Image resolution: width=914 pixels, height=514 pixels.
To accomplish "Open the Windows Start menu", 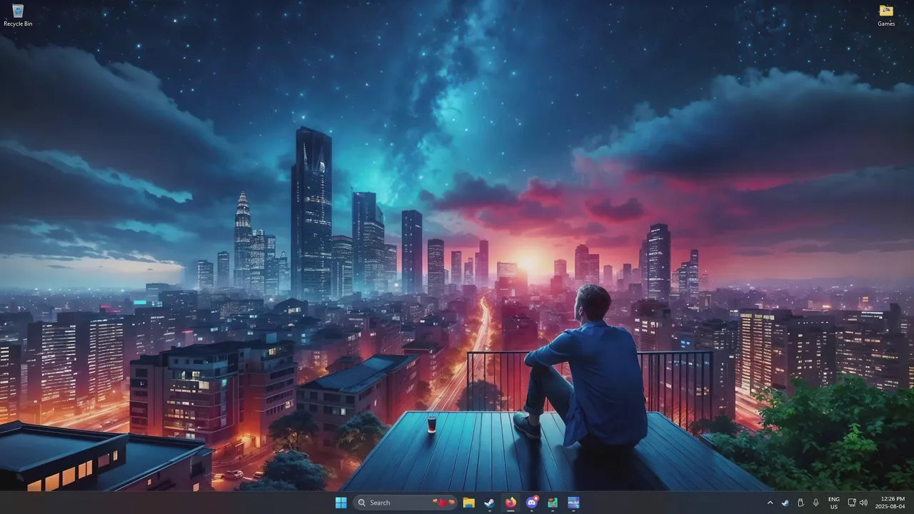I will [x=341, y=503].
